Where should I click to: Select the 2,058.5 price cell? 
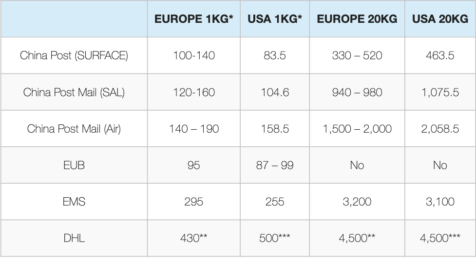click(x=440, y=129)
